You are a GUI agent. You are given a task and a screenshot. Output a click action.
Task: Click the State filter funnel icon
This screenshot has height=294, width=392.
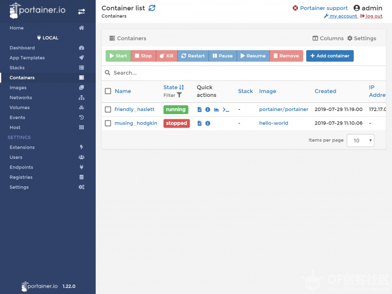(x=179, y=95)
